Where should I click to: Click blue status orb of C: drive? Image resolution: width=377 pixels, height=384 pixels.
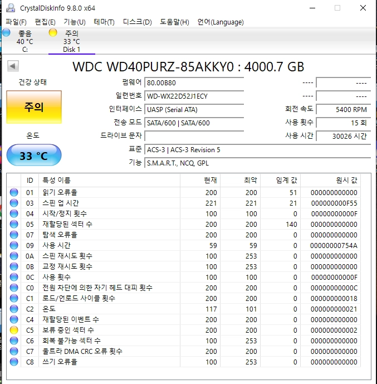coord(6,32)
